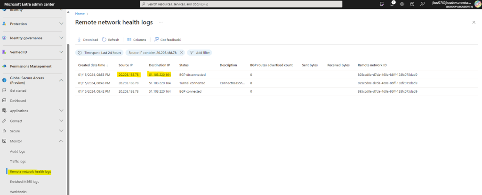Screen dimensions: 482x195
Task: Click the Verified ID sidebar icon
Action: click(4, 52)
